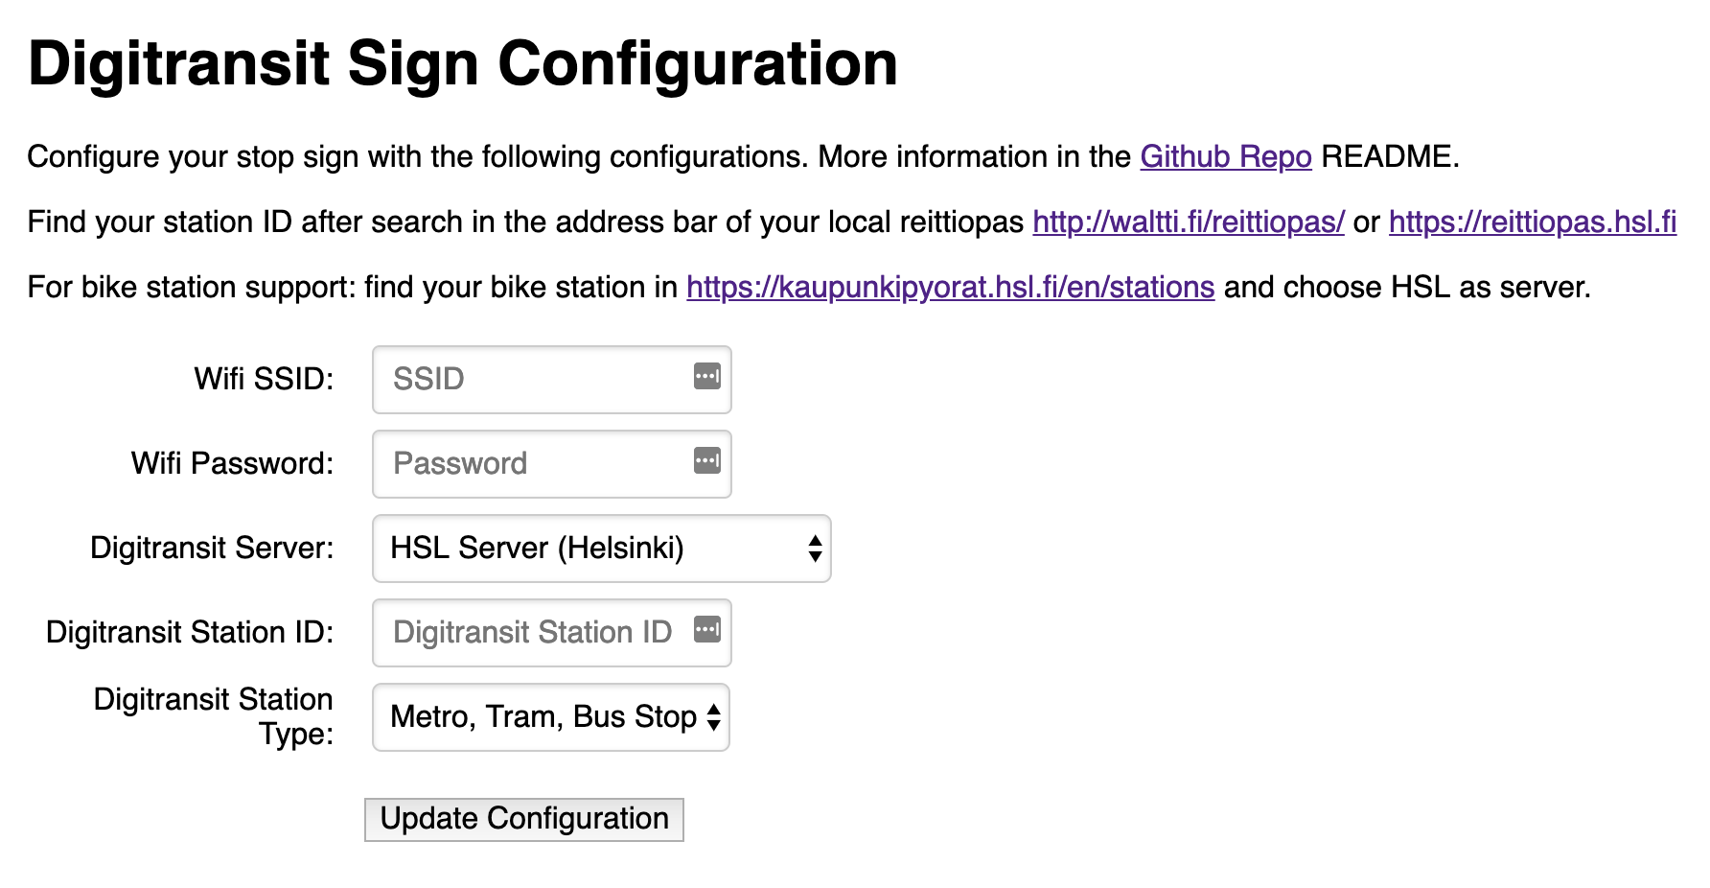Image resolution: width=1710 pixels, height=888 pixels.
Task: Click the Wifi Password label
Action: click(232, 463)
